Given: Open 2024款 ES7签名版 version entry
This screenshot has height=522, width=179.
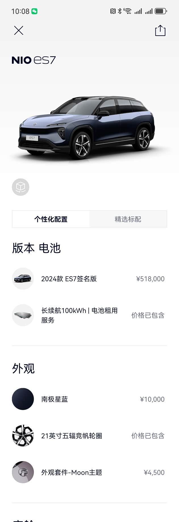Looking at the screenshot, I should click(69, 279).
